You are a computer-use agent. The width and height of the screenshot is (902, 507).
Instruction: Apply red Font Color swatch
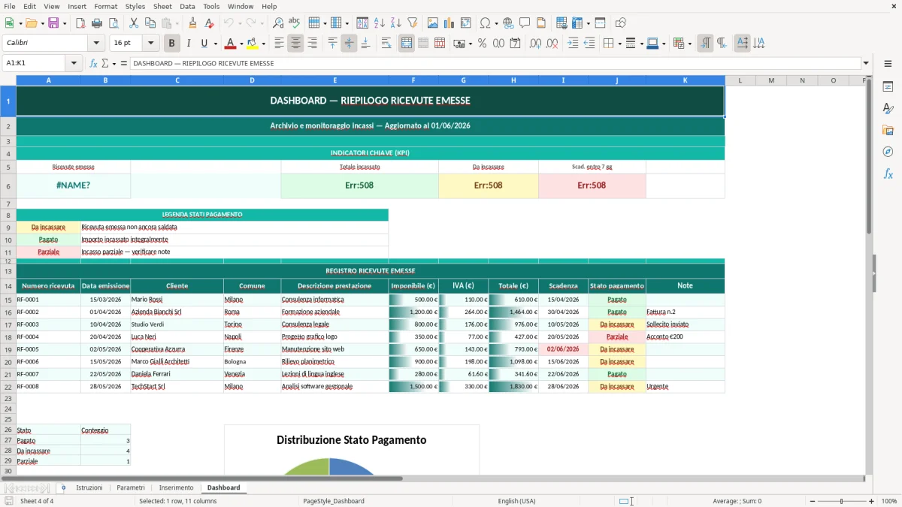231,44
